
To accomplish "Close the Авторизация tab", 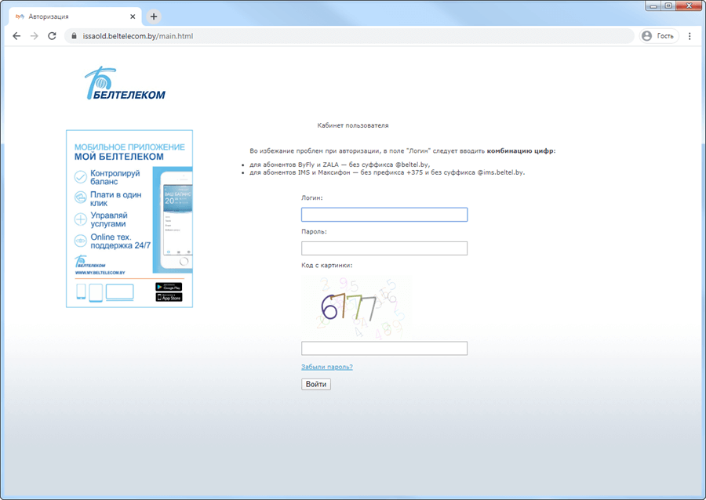I will coord(134,16).
